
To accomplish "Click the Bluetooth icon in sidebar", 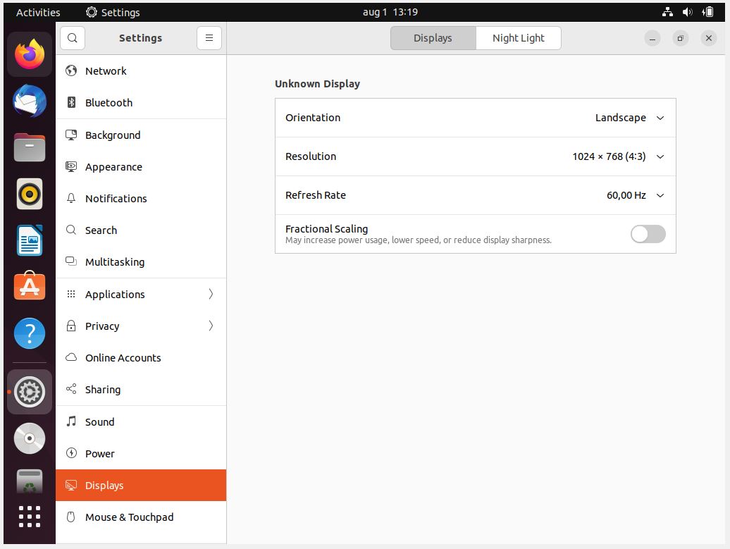I will (71, 103).
